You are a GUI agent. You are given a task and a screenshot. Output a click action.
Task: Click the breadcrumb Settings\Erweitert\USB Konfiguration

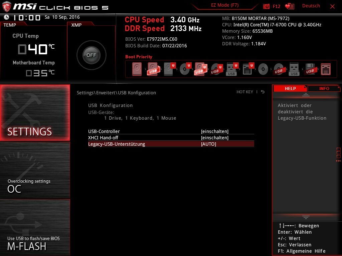point(116,93)
